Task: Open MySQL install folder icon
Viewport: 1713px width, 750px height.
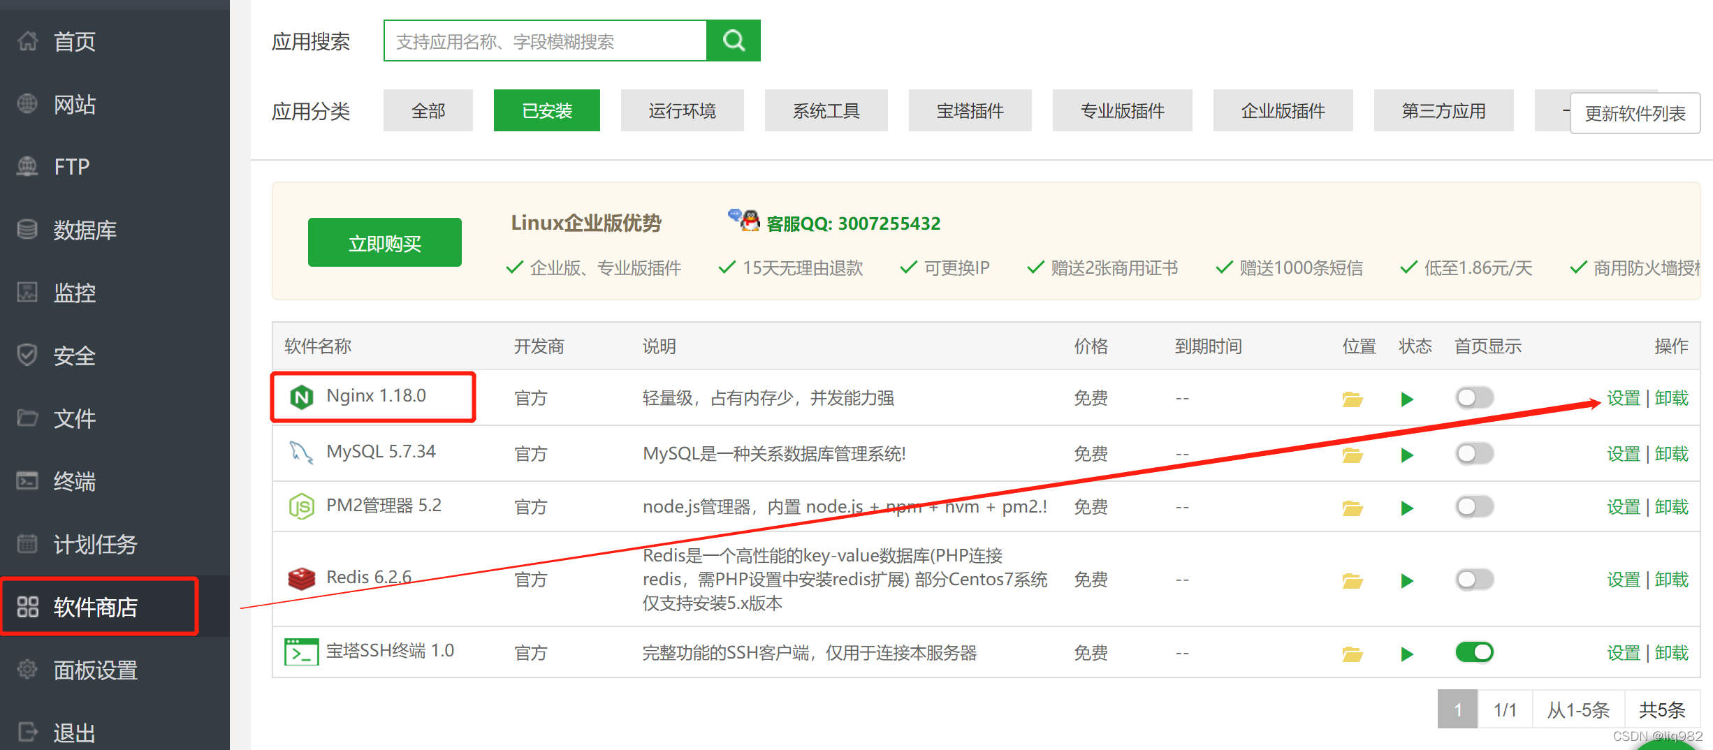Action: point(1353,455)
